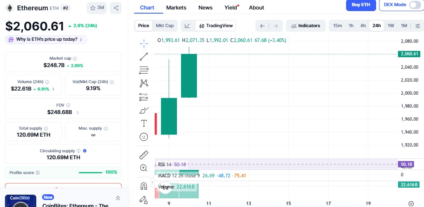Click the MACD 12 26 close 9 label
Screen dimensions: 424x207
click(x=179, y=176)
